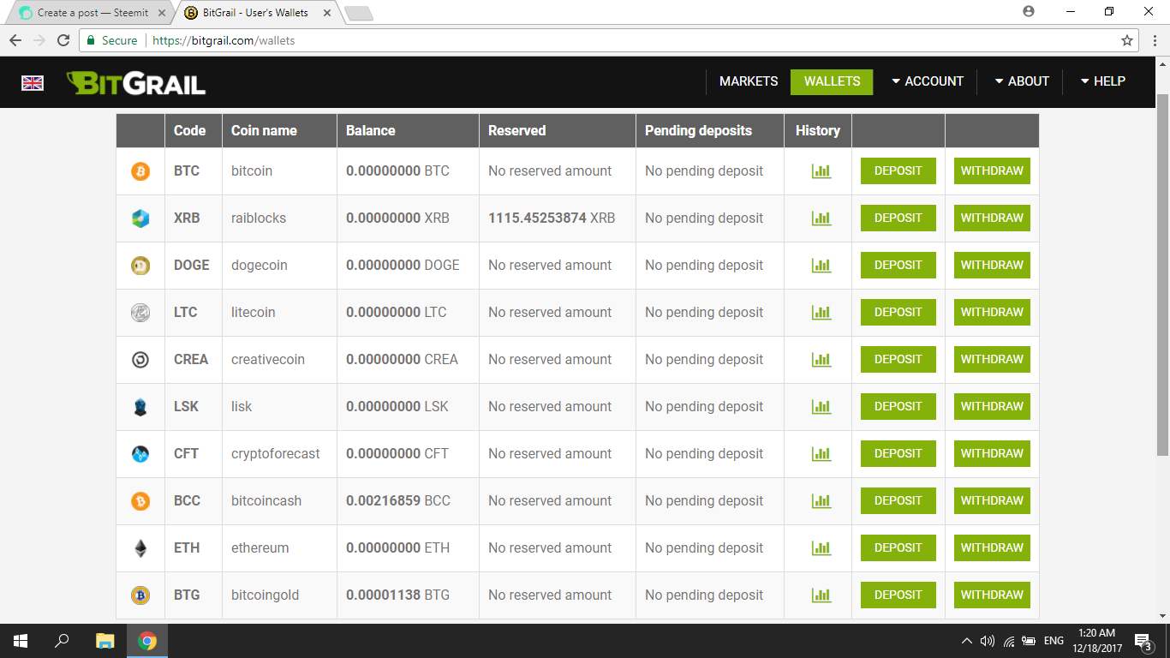Bookmark this page with the star icon
The width and height of the screenshot is (1170, 658).
pos(1127,40)
